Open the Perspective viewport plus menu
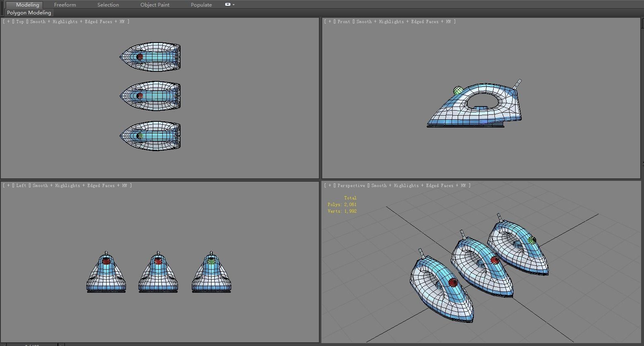The height and width of the screenshot is (346, 644). [330, 185]
